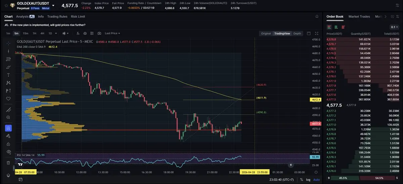Select the brush drawing tool
Viewport: 403px width, 184px height.
click(8, 67)
